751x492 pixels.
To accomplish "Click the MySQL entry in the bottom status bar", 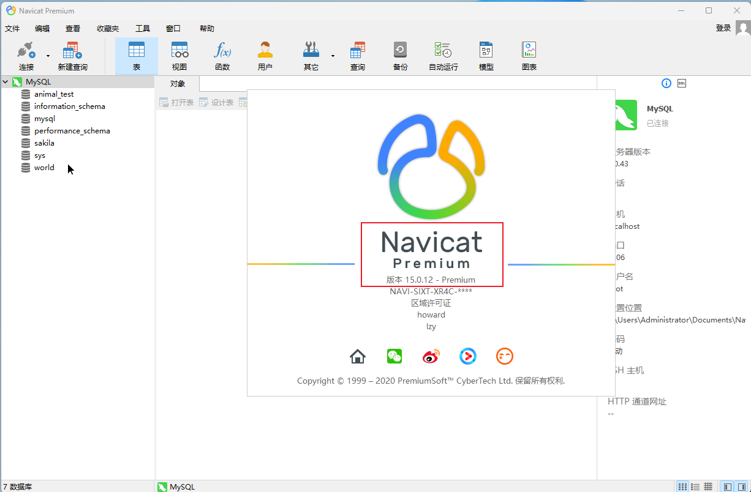I will (x=176, y=487).
